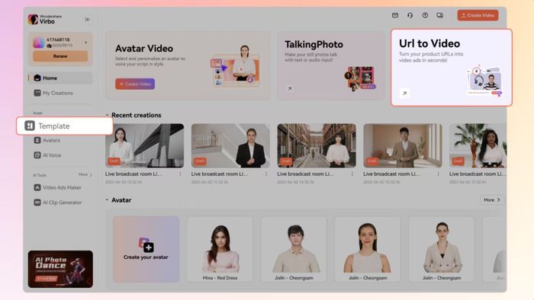Open AI Clip Generator tool
Screen dimensions: 534x300
(x=60, y=202)
